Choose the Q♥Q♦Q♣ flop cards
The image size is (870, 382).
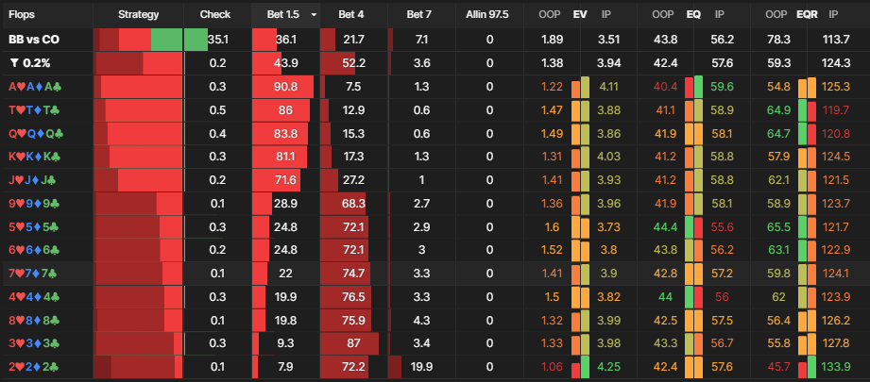click(35, 133)
